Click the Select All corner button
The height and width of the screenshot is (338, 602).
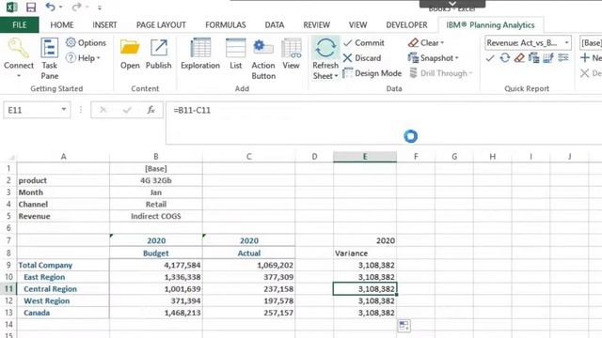click(8, 157)
